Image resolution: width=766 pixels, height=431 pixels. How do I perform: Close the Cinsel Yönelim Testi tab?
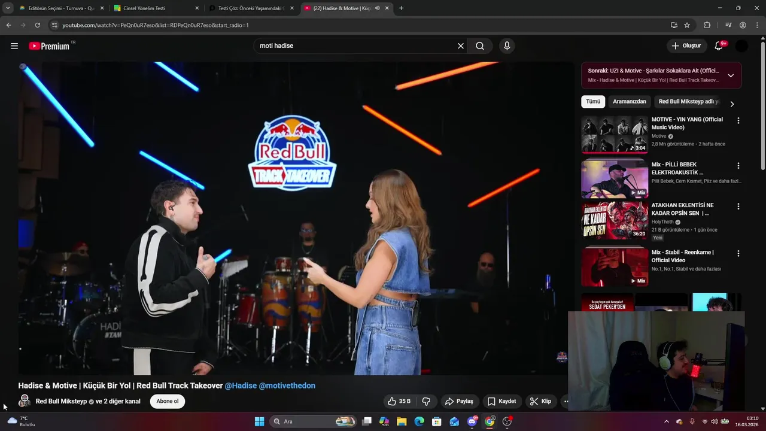click(197, 8)
